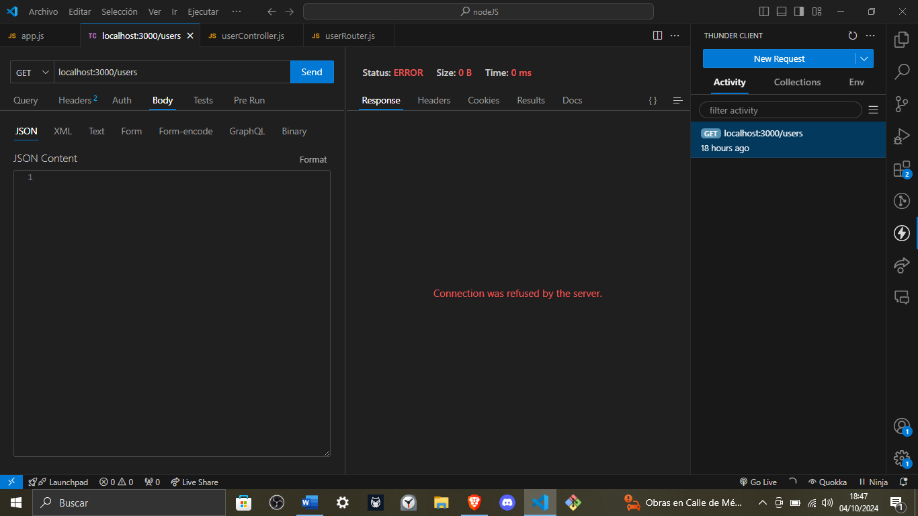Click Launchpad in the status bar
Viewport: 918px width, 516px height.
(58, 482)
